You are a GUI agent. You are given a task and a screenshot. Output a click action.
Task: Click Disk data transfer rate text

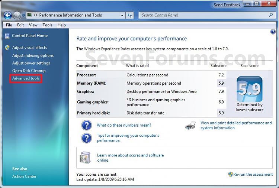click(x=145, y=113)
